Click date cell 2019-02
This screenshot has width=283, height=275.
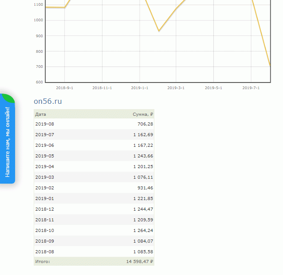(x=45, y=188)
